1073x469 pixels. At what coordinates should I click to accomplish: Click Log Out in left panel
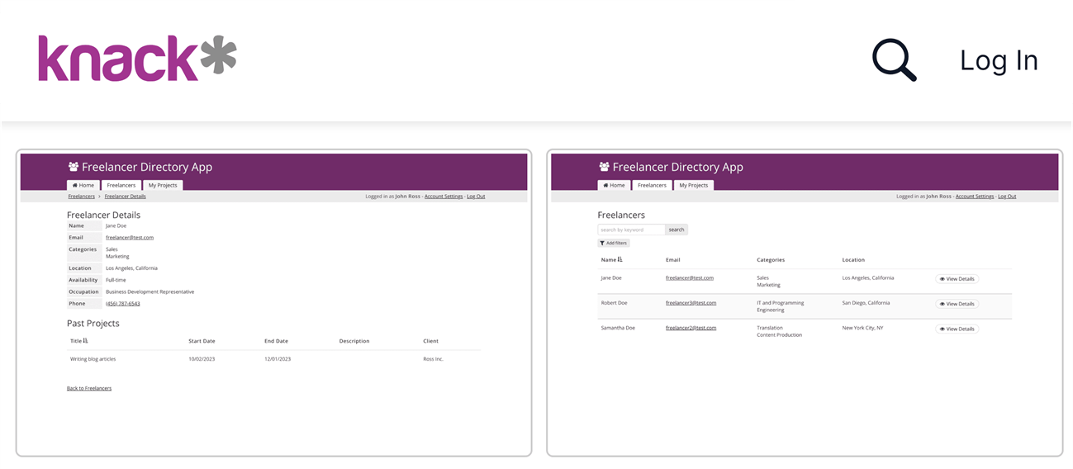(476, 197)
